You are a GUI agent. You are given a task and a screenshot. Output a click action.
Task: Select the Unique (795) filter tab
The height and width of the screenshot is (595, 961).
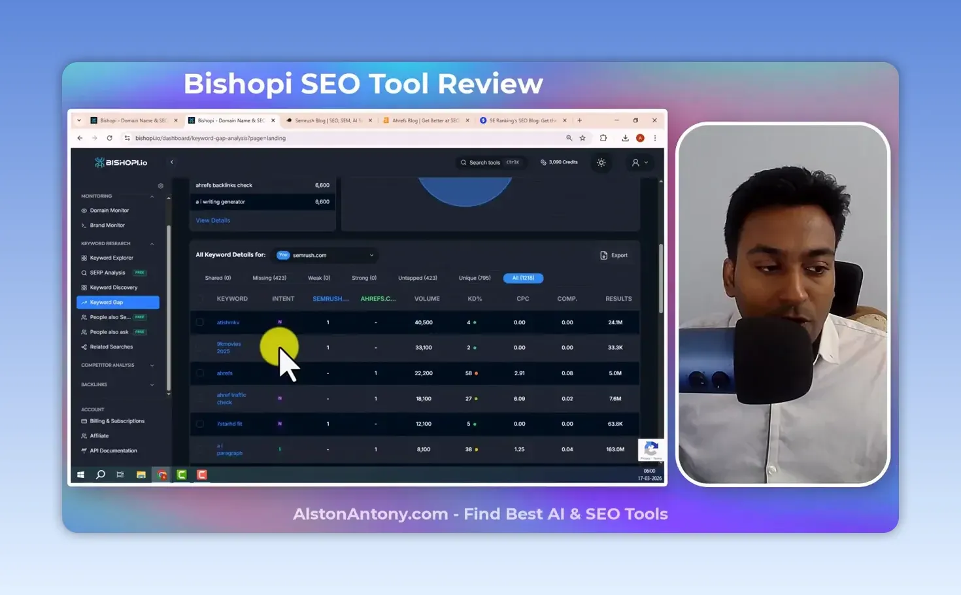(475, 278)
